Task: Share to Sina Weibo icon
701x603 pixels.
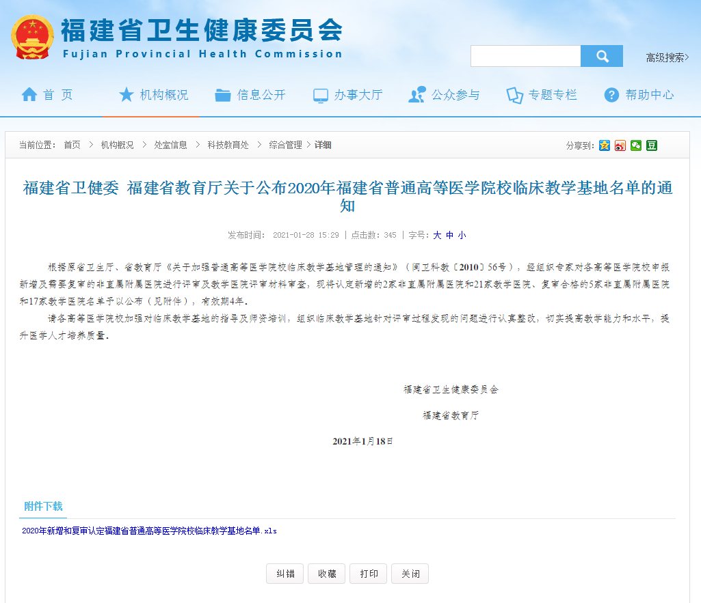Action: (x=620, y=145)
